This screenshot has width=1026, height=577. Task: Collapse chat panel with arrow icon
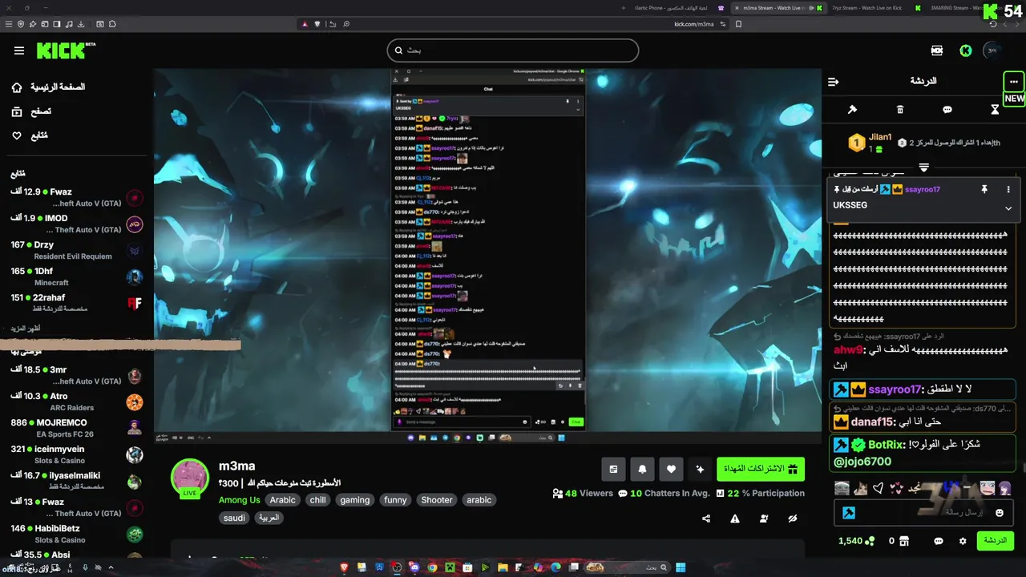(x=834, y=82)
